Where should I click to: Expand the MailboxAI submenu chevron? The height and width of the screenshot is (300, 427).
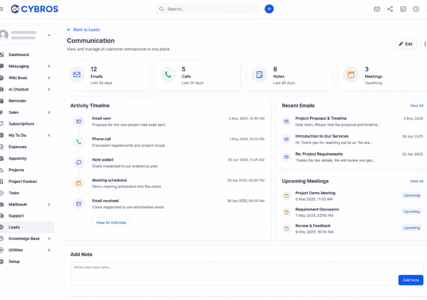pyautogui.click(x=49, y=205)
